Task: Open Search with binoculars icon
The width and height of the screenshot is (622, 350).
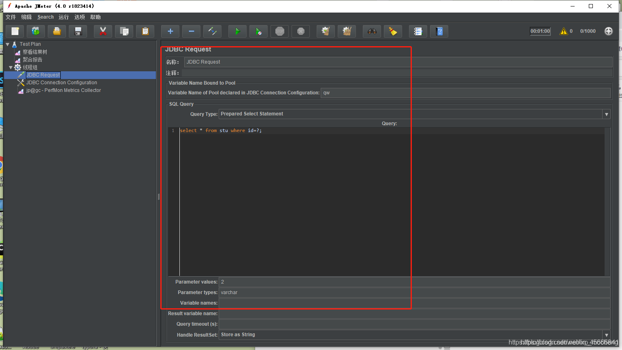Action: click(x=372, y=31)
